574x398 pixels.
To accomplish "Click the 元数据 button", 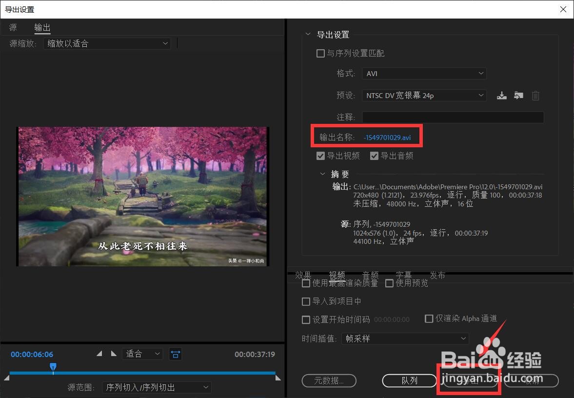I will tap(329, 381).
